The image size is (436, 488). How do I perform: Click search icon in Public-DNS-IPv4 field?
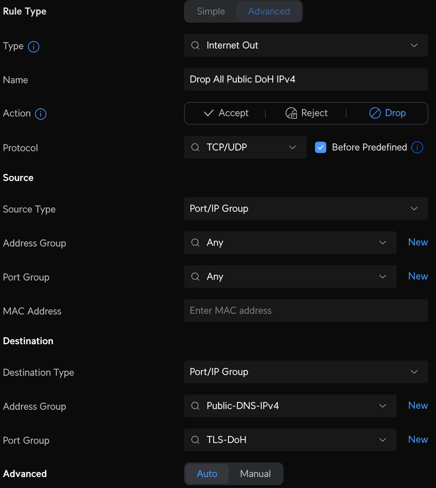coord(195,406)
